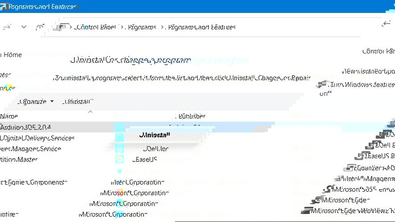Click the sort arrow above the Name column
Viewport: 395px width, 222px height.
90,111
